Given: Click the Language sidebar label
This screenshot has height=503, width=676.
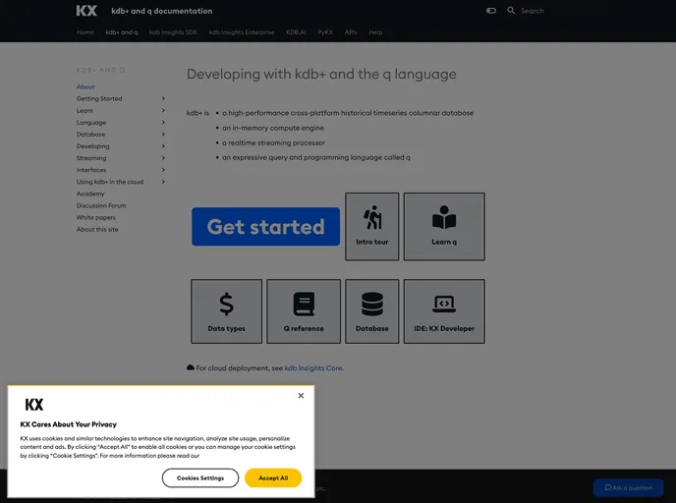Looking at the screenshot, I should click(x=91, y=123).
